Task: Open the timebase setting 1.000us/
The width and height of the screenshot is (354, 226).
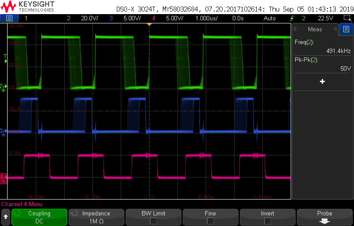Action: point(206,18)
